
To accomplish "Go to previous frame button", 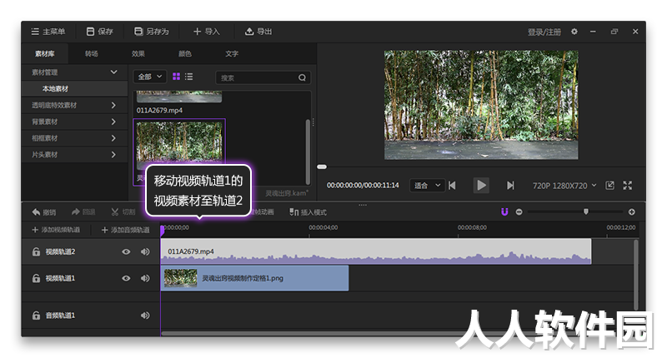I will click(453, 186).
